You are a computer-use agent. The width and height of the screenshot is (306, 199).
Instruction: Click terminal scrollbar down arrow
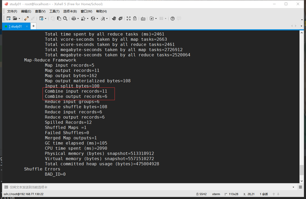[x=302, y=181]
